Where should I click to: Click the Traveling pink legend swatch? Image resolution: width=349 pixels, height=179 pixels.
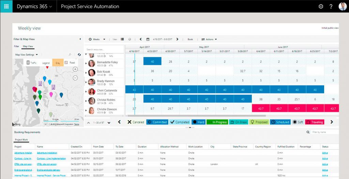tap(314, 122)
